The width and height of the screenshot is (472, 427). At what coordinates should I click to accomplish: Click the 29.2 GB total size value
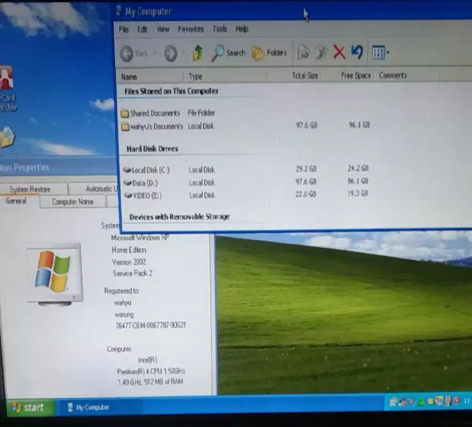306,168
